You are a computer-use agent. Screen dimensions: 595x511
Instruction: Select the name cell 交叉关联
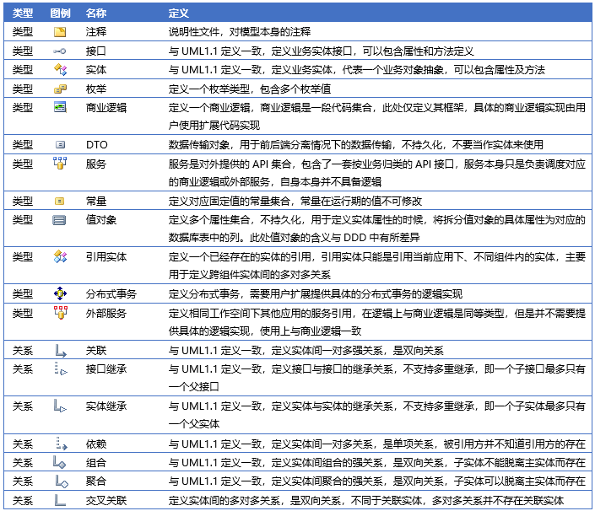105,501
